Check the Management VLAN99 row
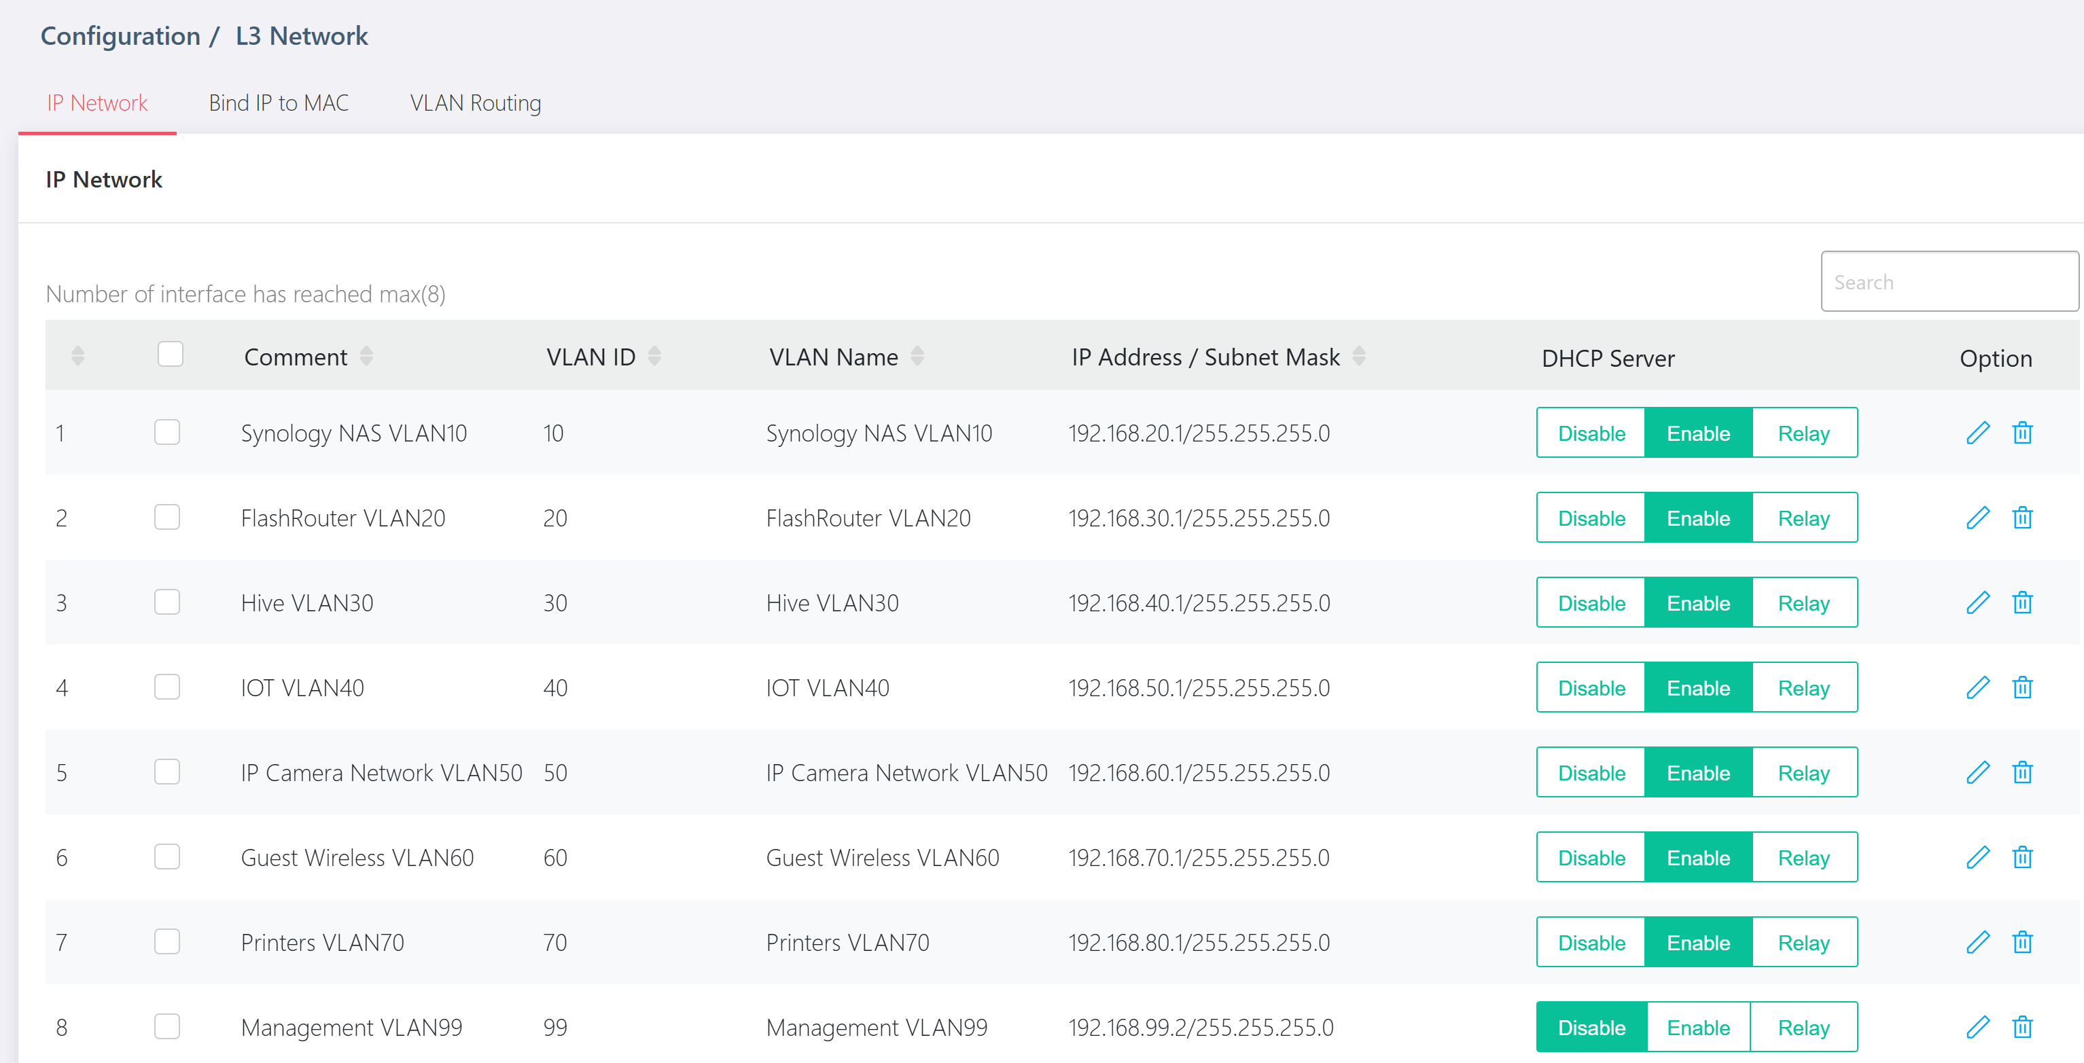Viewport: 2084px width, 1063px height. [166, 1026]
